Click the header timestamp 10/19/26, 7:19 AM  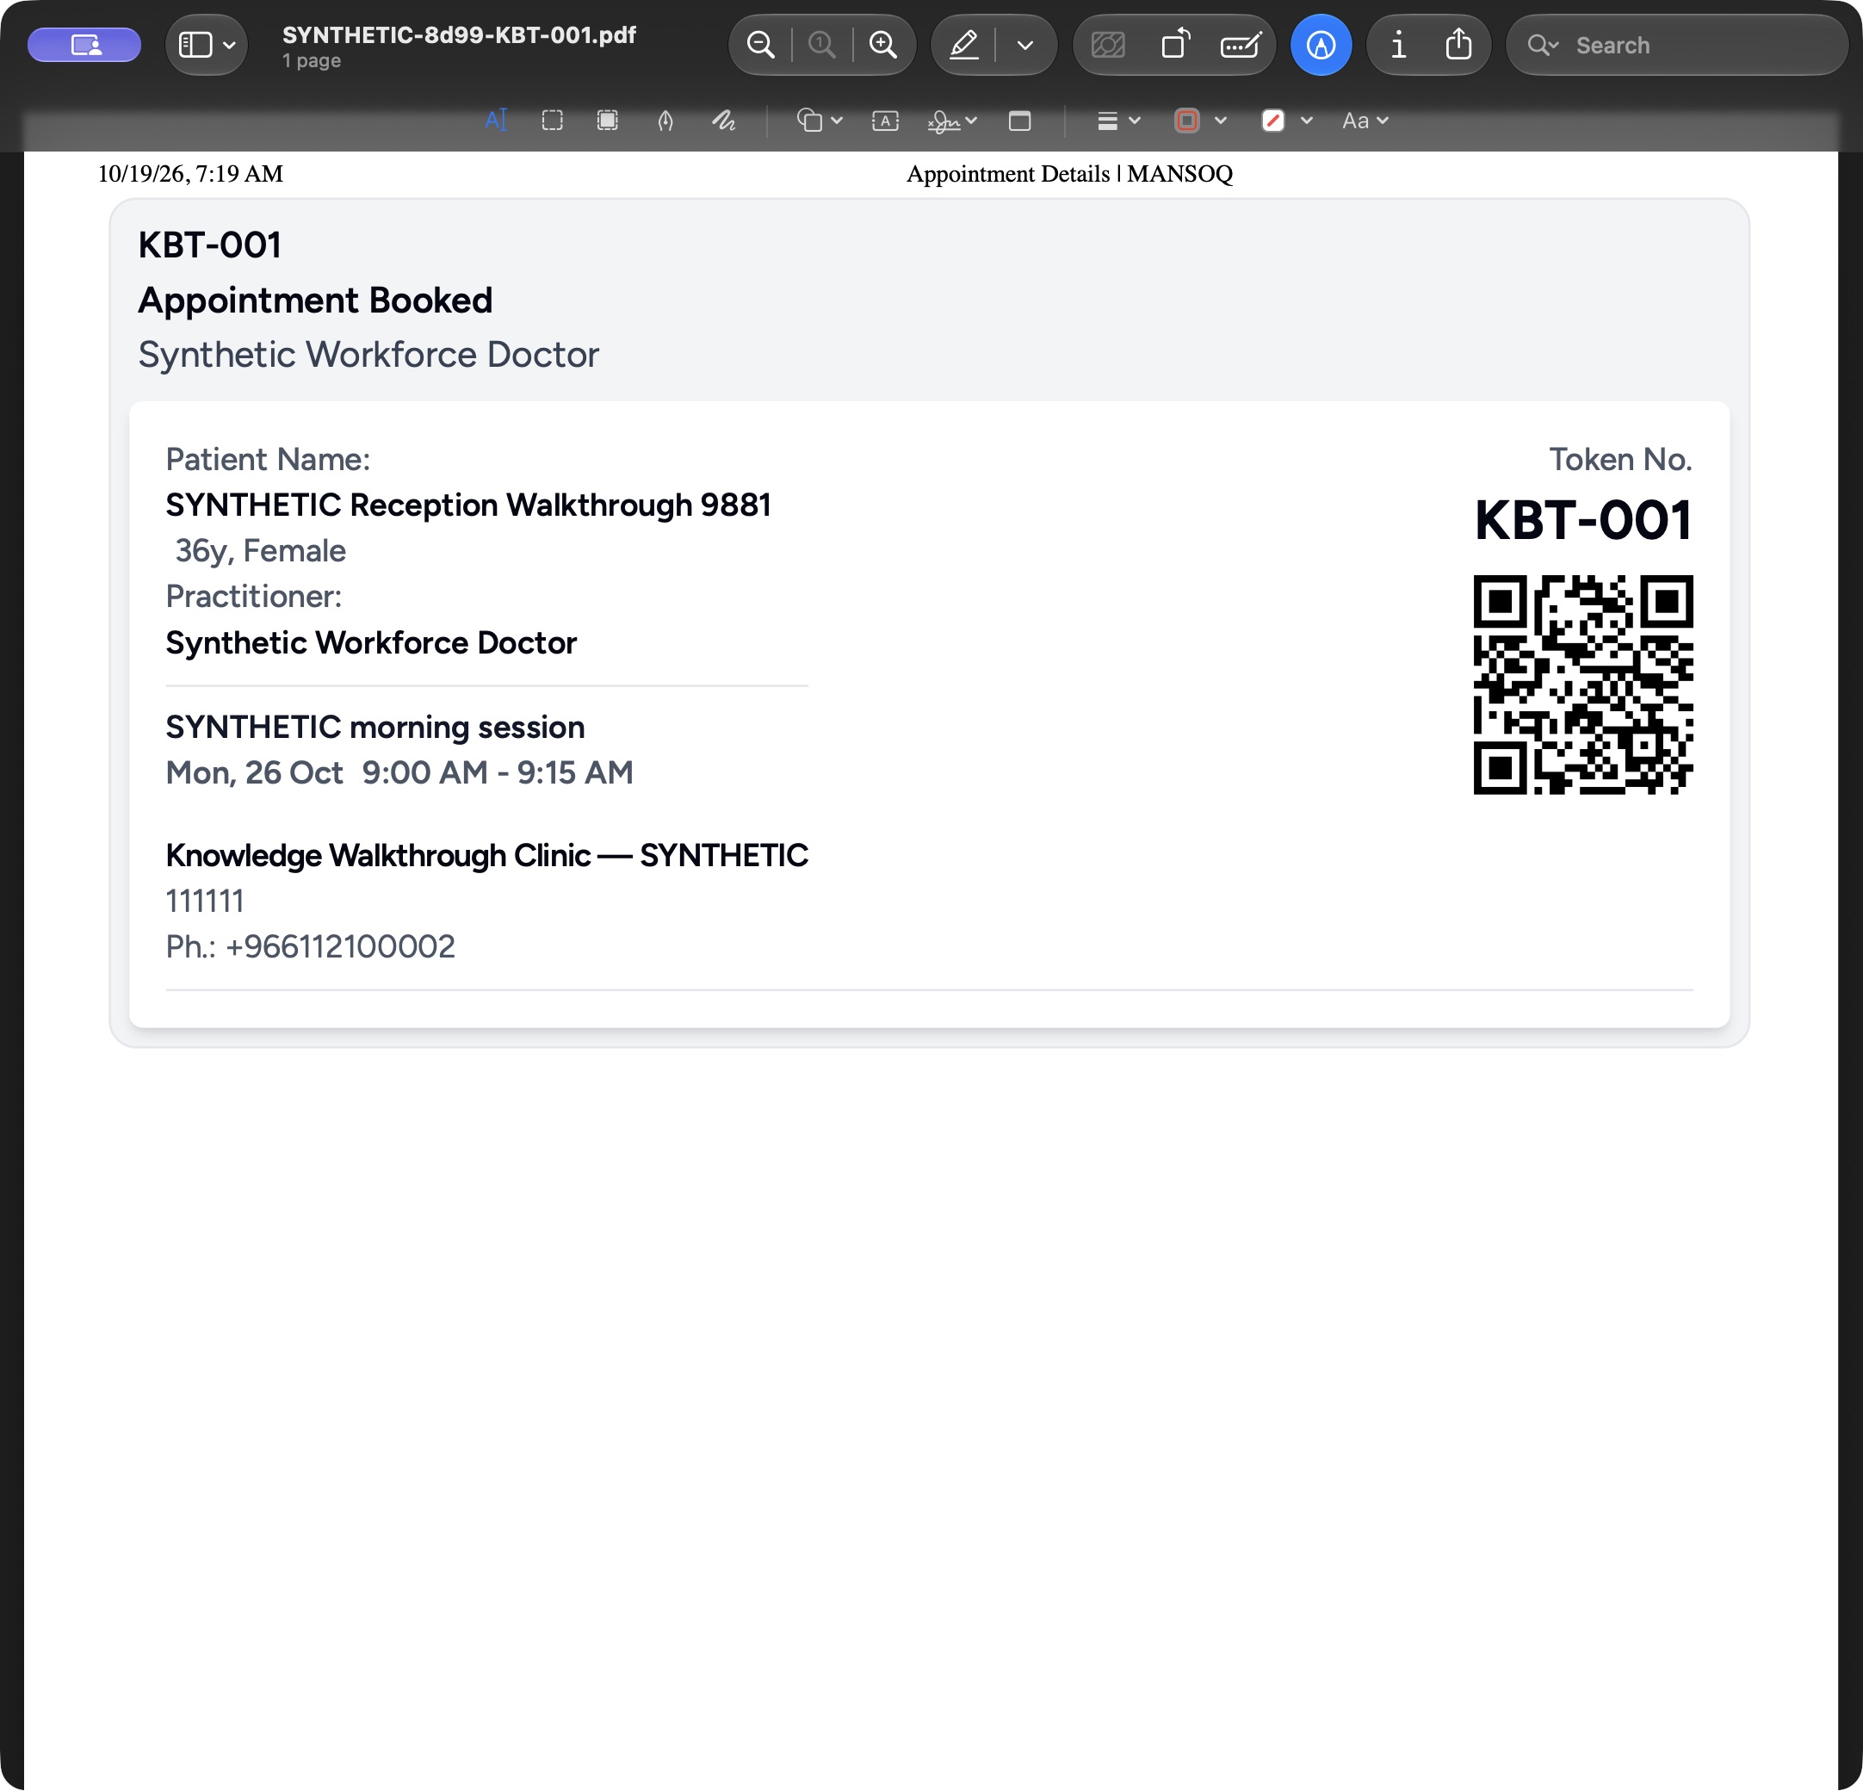point(191,174)
